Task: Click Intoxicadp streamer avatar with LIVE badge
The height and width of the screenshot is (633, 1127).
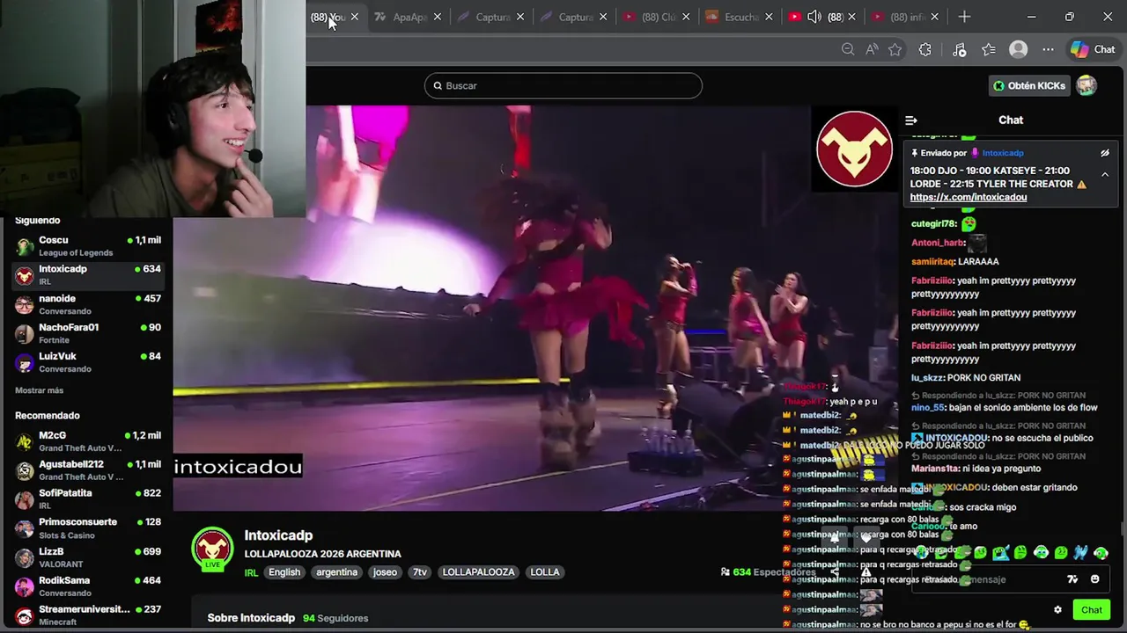Action: (x=212, y=549)
